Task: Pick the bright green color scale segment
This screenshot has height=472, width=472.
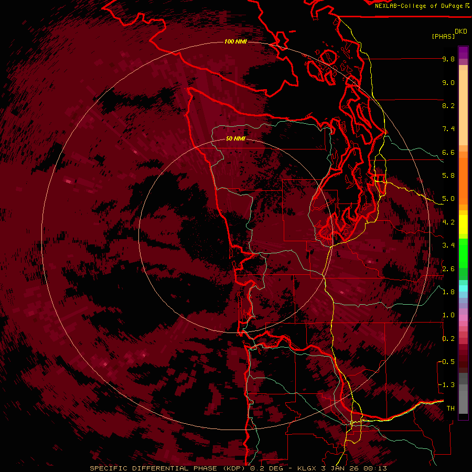Action: [x=463, y=253]
